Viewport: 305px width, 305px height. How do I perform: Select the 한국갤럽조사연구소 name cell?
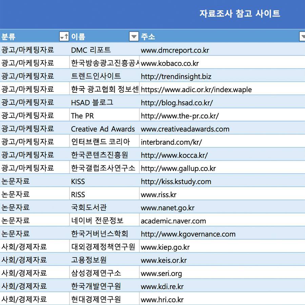104,167
